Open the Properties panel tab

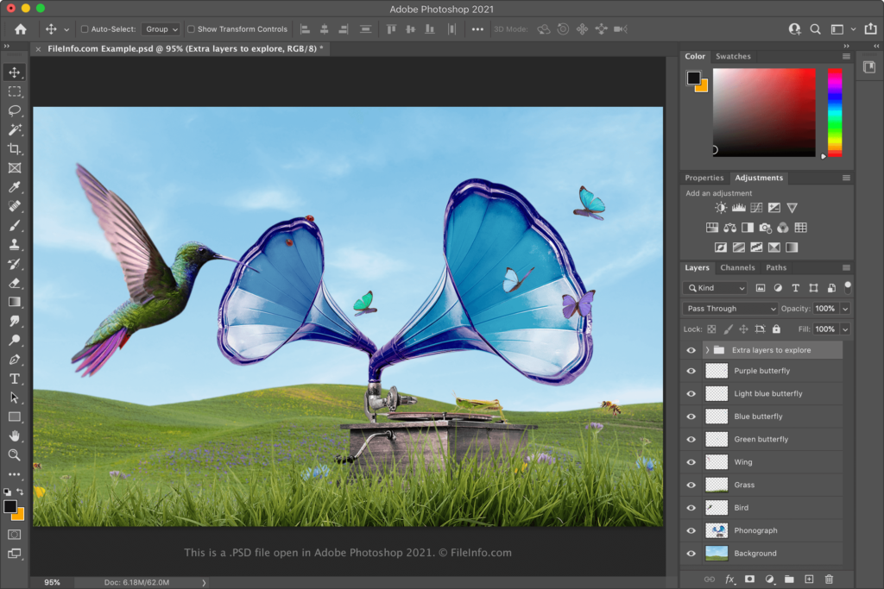pos(704,179)
